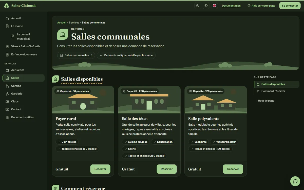The width and height of the screenshot is (304, 190).
Task: Click the 'Salles disponibles' heading
Action: pyautogui.click(x=82, y=79)
